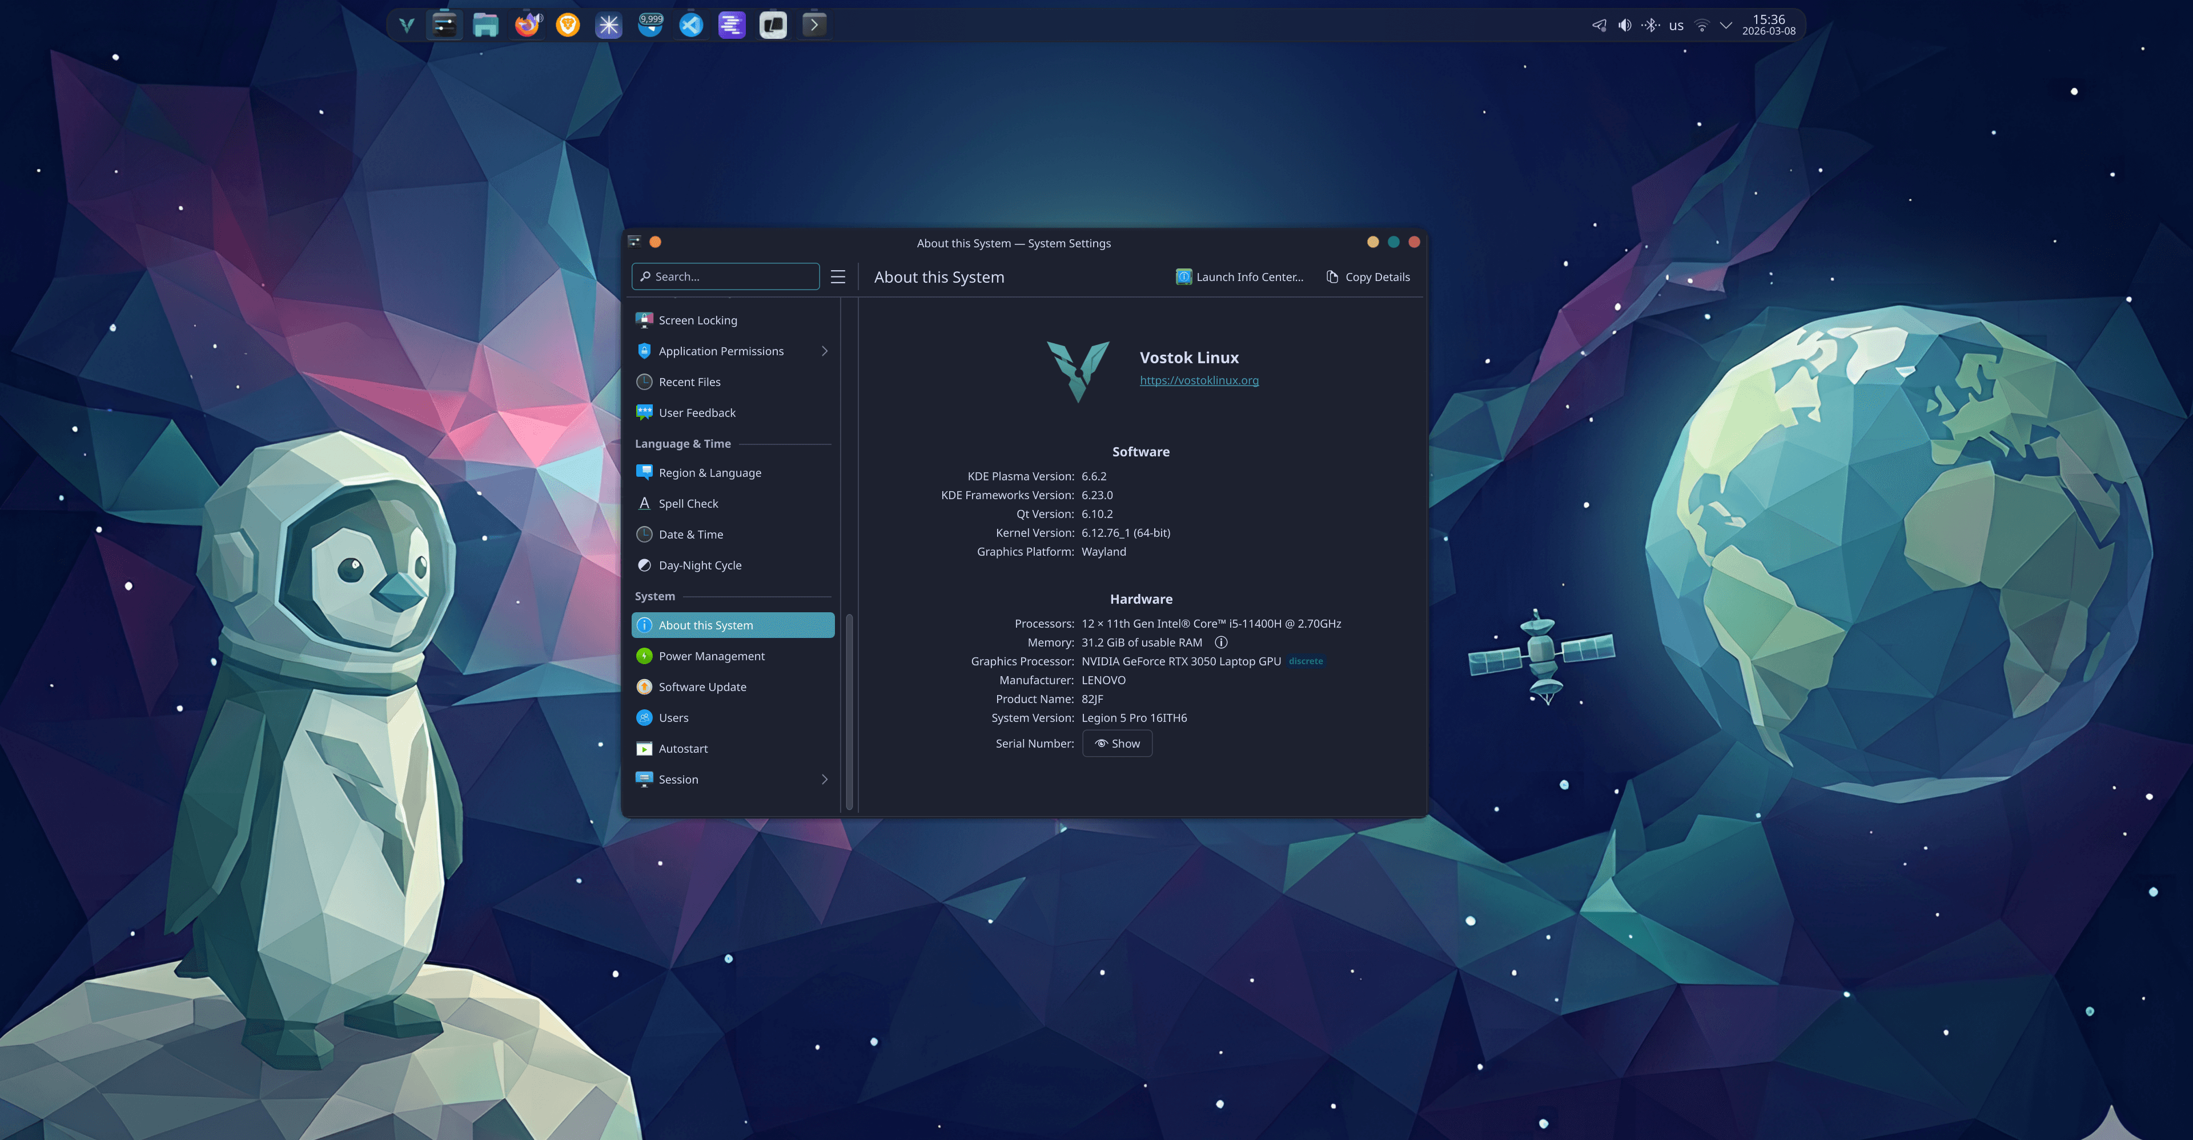2193x1140 pixels.
Task: Select the Spell Check settings icon
Action: (644, 503)
